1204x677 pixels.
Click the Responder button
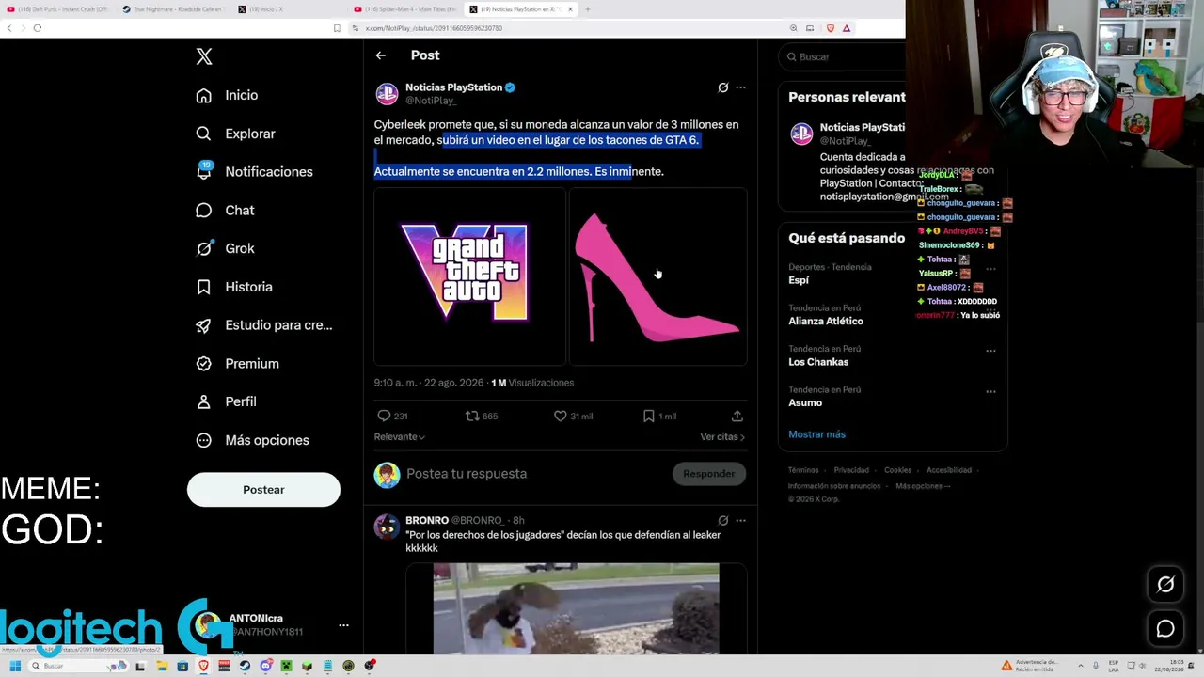pyautogui.click(x=708, y=474)
